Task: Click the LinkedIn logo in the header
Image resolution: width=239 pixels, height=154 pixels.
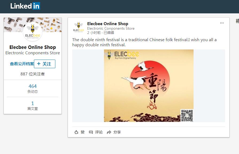Action: click(x=25, y=6)
